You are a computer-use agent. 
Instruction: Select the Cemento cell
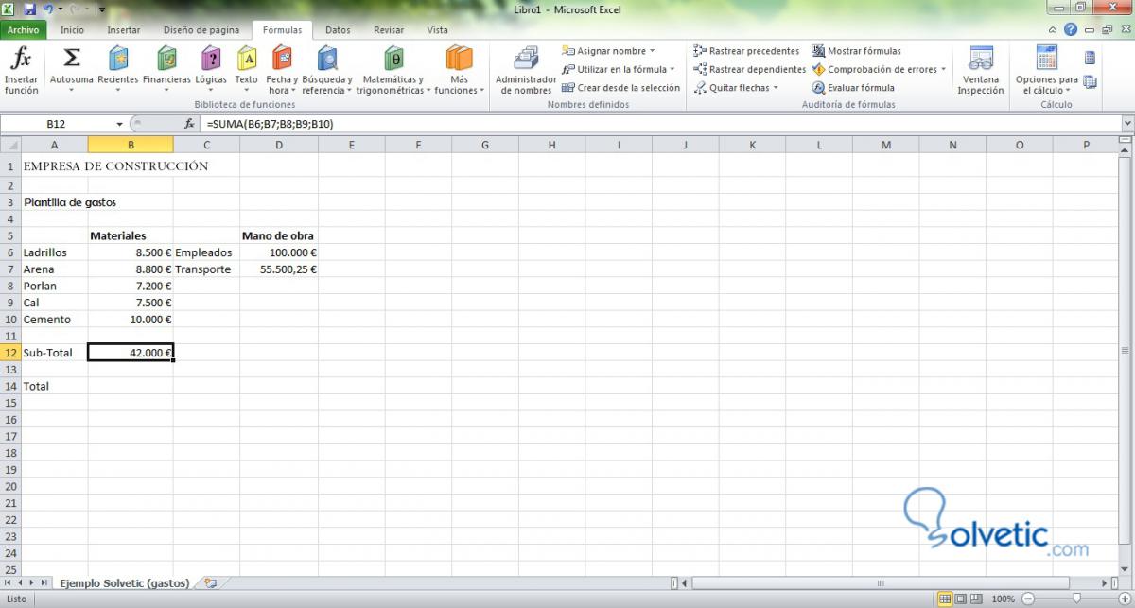(54, 320)
